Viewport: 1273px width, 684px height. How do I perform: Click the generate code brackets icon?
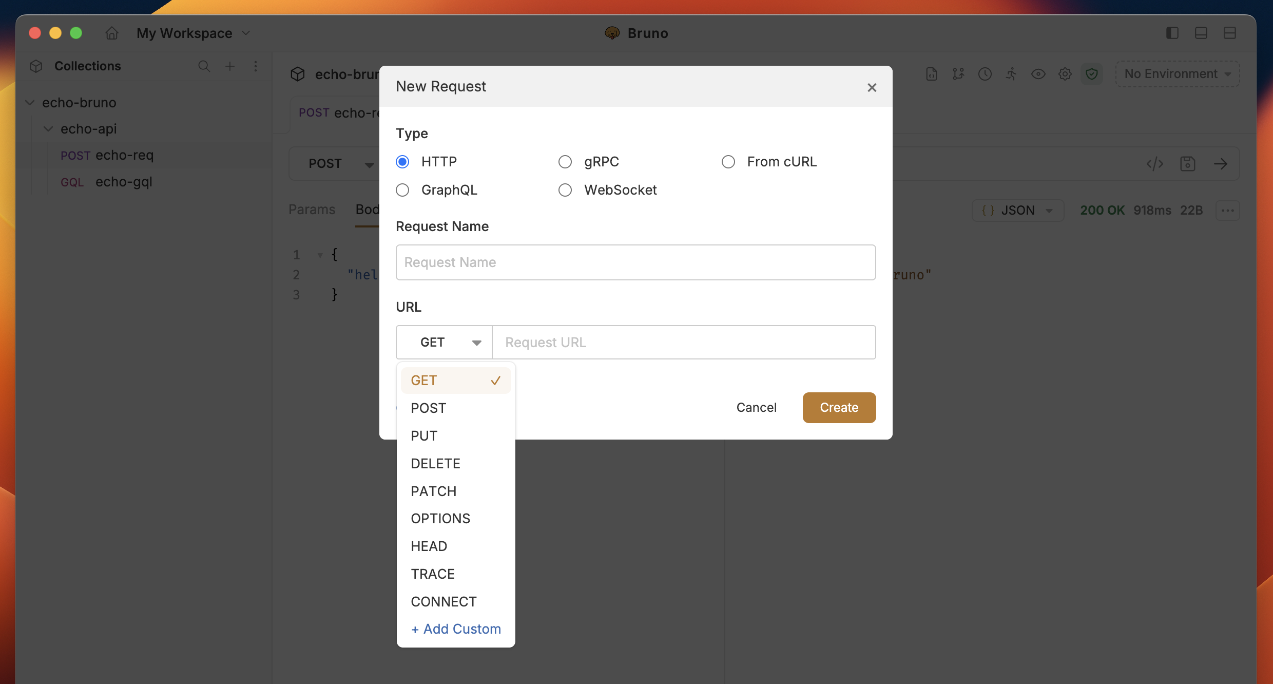click(1155, 164)
